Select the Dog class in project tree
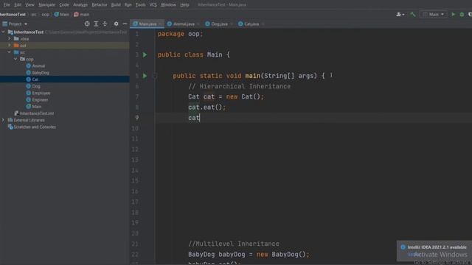472x265 pixels. [36, 86]
